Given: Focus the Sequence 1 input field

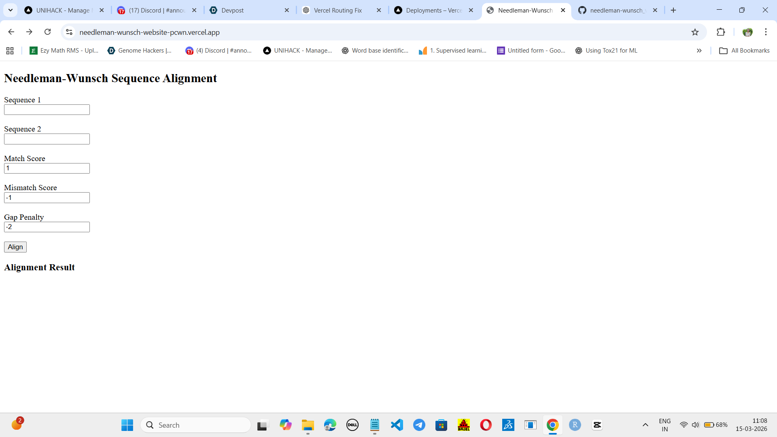Looking at the screenshot, I should [47, 110].
